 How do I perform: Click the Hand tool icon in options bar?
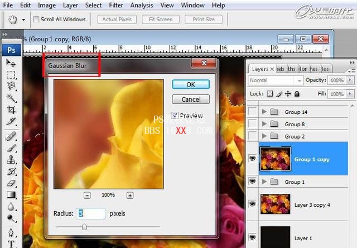pos(13,20)
